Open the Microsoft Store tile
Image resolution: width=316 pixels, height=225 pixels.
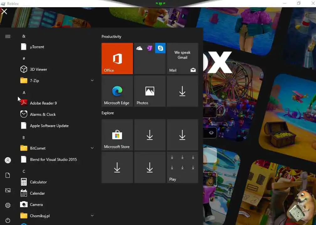point(117,135)
